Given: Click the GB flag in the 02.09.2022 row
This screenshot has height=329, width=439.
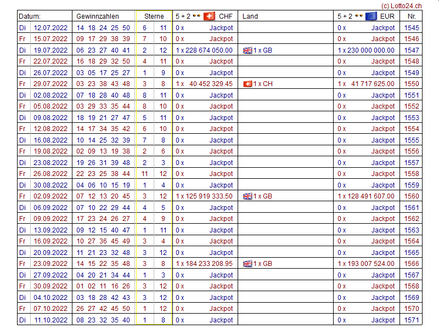Looking at the screenshot, I should [247, 196].
